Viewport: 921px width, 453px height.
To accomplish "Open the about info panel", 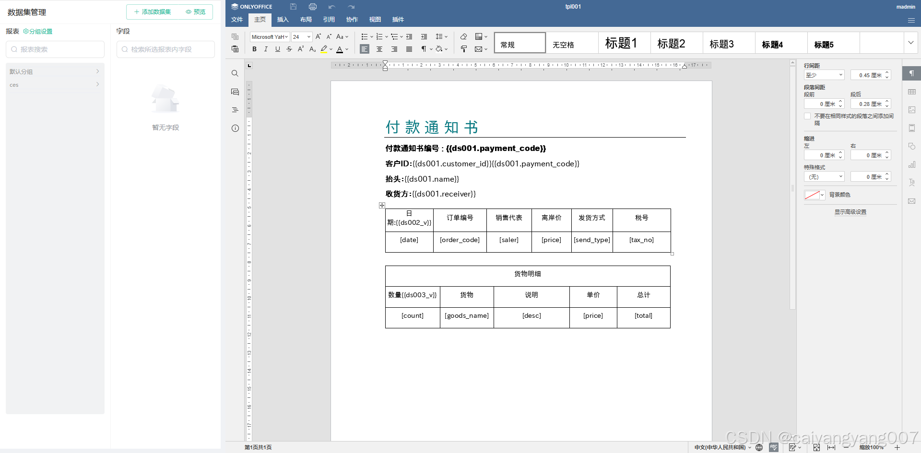I will 235,128.
